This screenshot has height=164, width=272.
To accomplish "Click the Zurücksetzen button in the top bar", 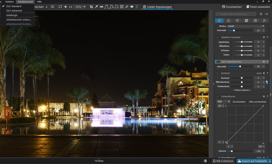I will (232, 7).
